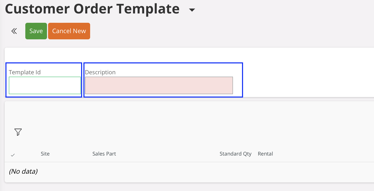Click blank space between Sales Part and Standard Qty

168,154
